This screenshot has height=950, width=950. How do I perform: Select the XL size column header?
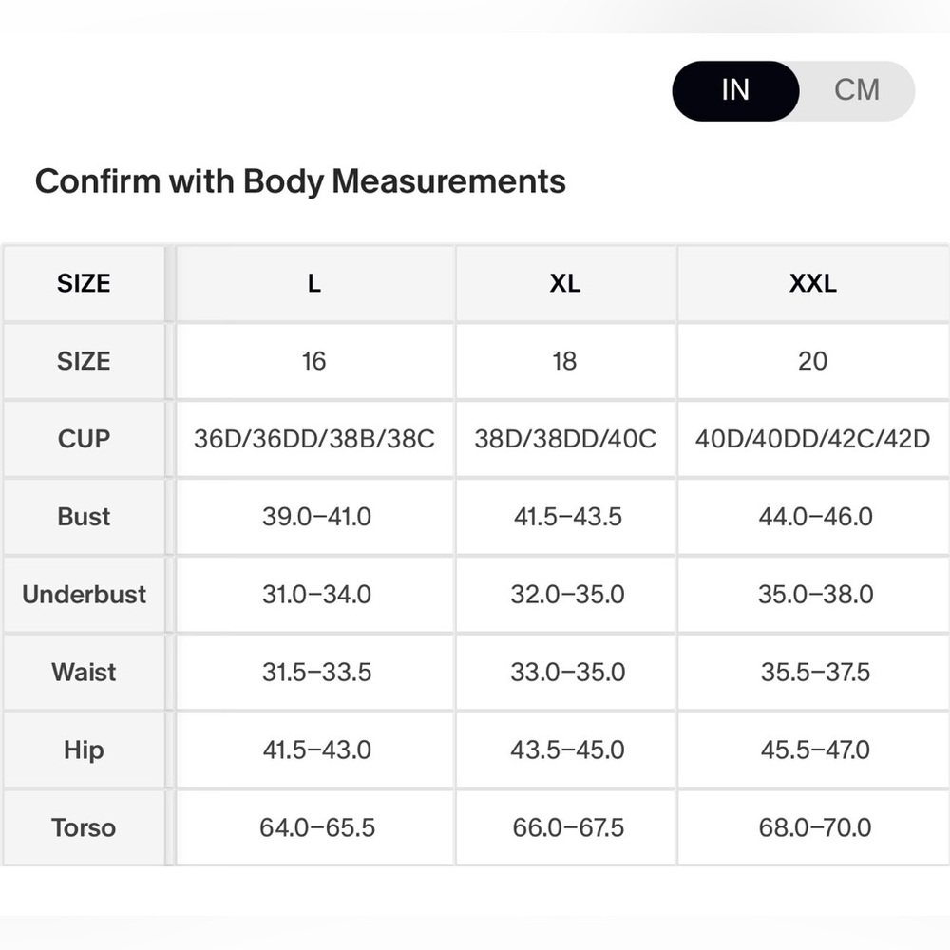pyautogui.click(x=565, y=283)
